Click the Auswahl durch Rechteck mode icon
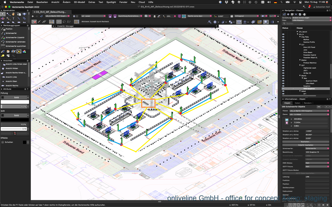The height and width of the screenshot is (207, 332). coord(59,22)
